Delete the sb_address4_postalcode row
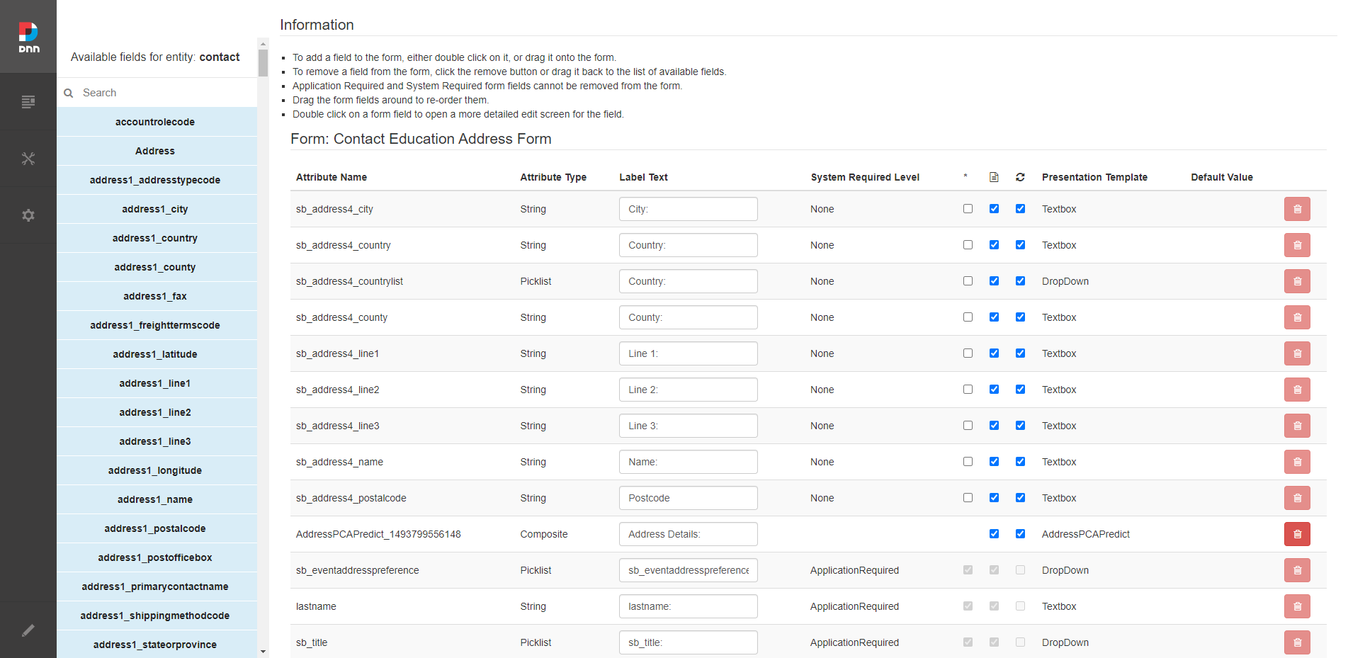This screenshot has width=1348, height=658. click(x=1296, y=498)
